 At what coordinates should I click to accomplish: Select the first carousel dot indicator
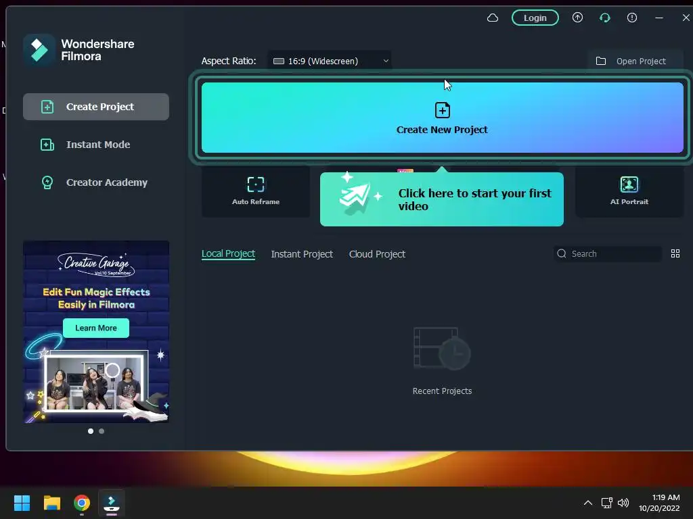tap(91, 431)
